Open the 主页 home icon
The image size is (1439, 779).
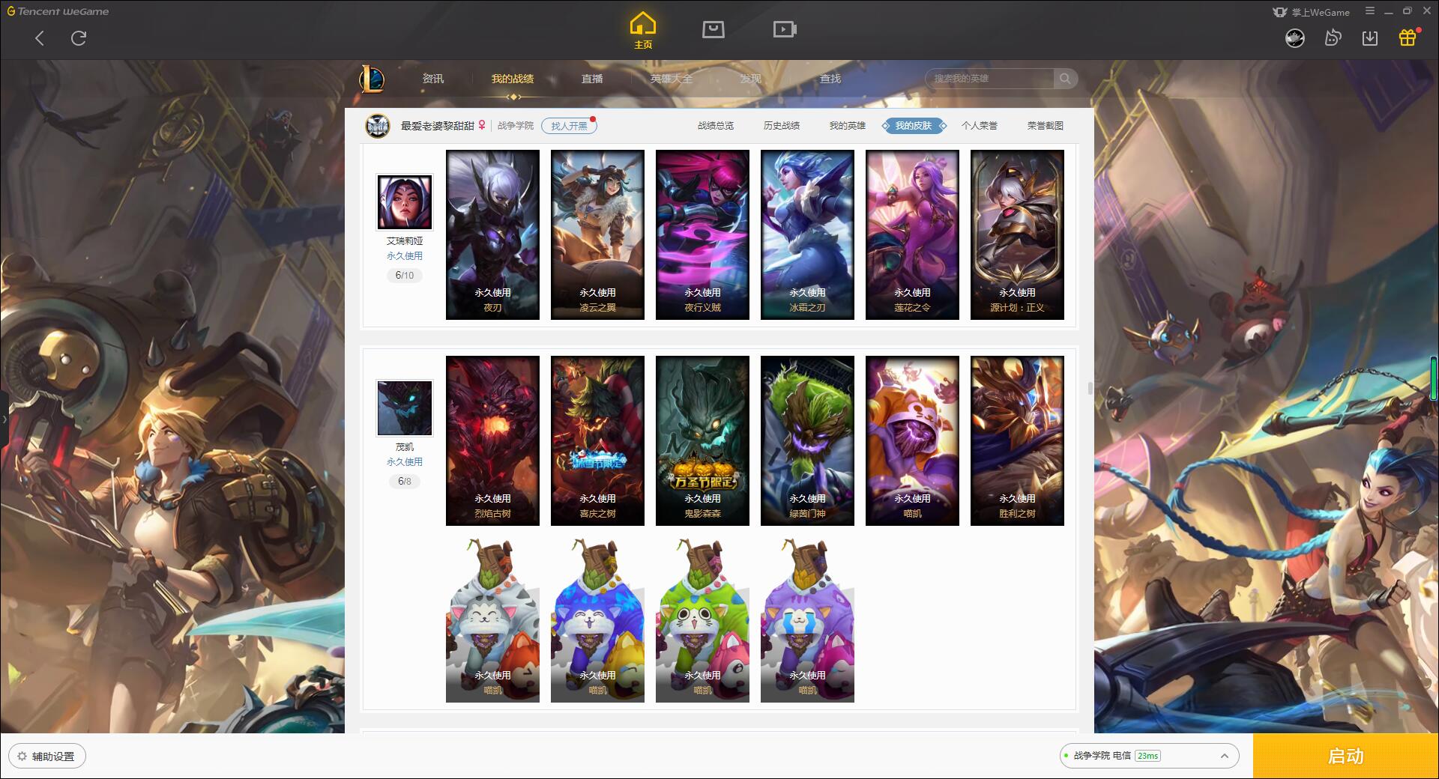pos(643,31)
